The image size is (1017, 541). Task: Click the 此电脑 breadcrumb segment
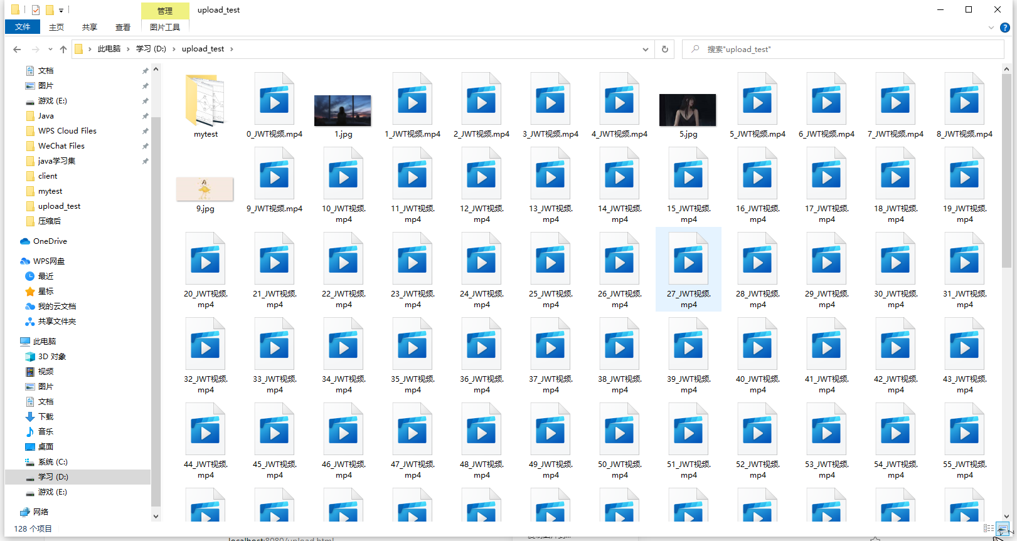coord(109,49)
